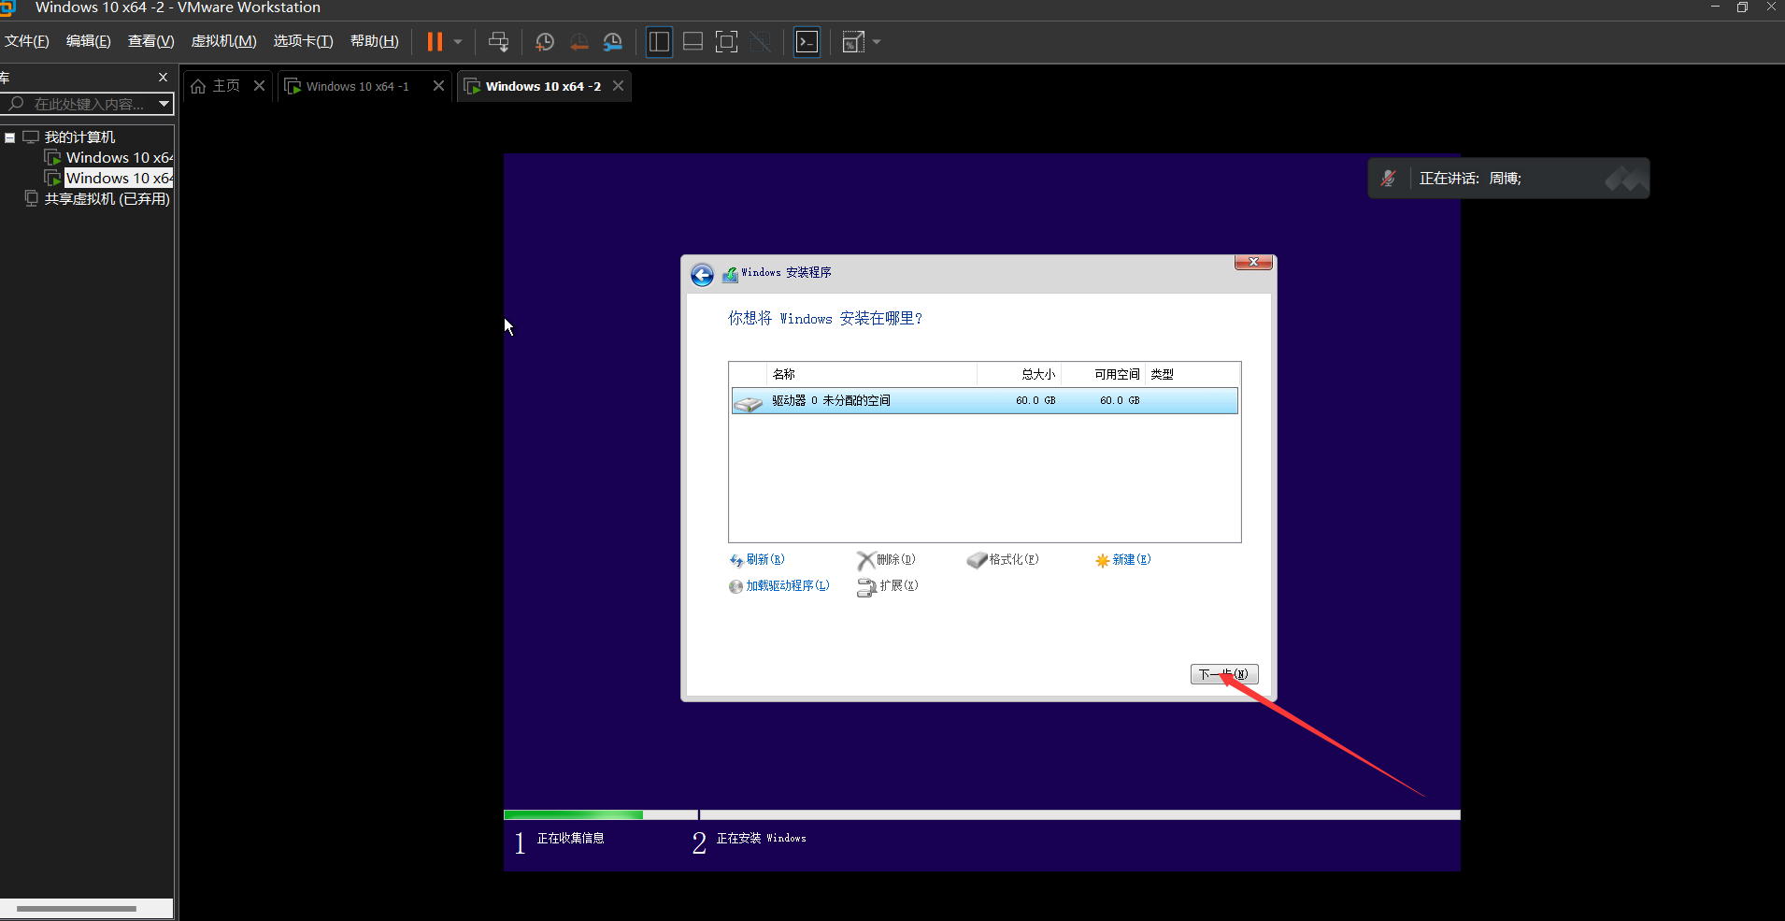
Task: Click the 扩展(X) option
Action: (888, 586)
